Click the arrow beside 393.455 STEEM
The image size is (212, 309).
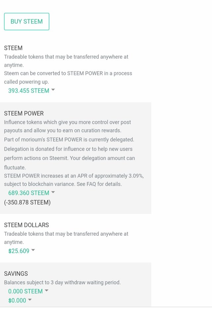pos(53,90)
